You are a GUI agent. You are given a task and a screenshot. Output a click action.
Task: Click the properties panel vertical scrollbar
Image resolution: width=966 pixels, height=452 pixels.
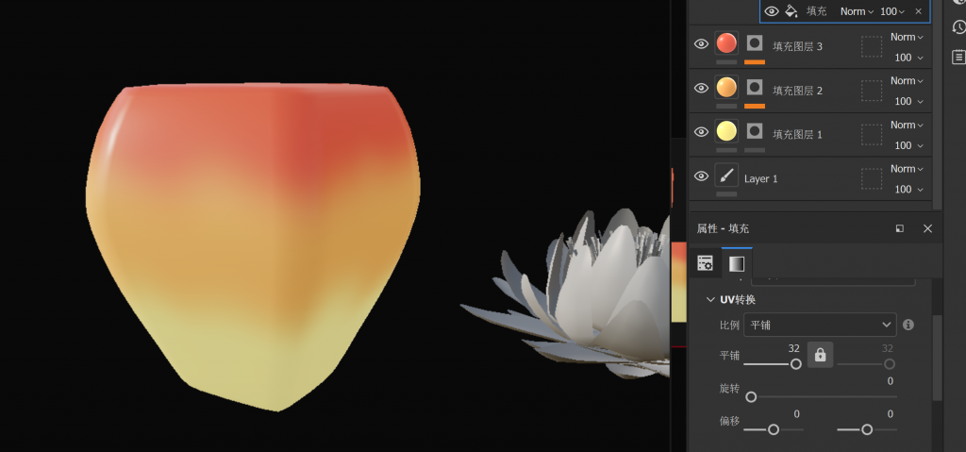click(938, 358)
